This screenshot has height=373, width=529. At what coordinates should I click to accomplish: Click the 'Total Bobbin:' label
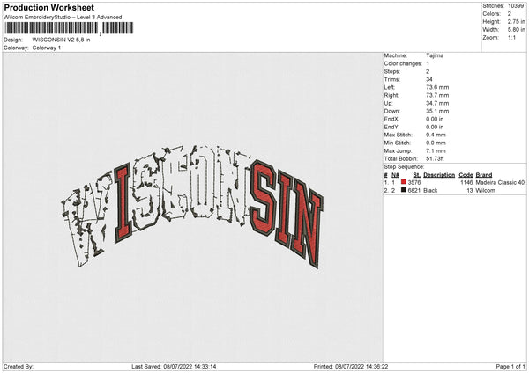click(x=401, y=158)
